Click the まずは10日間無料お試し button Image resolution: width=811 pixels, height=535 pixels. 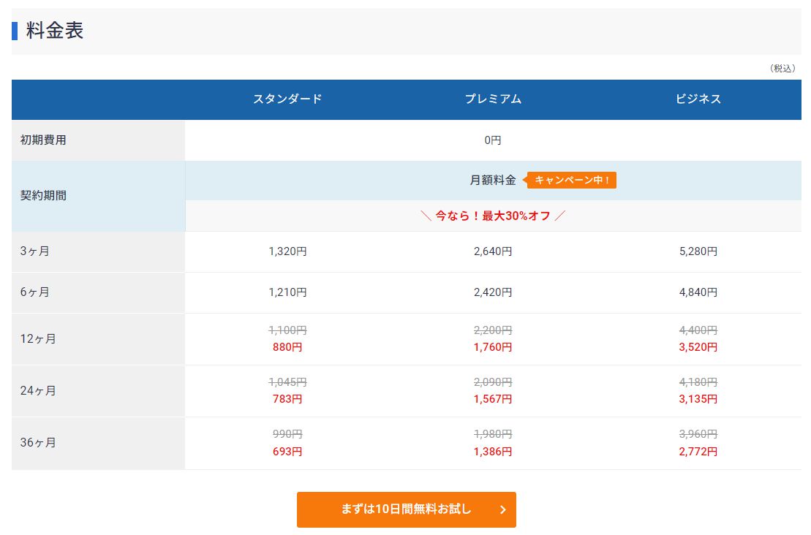point(406,509)
